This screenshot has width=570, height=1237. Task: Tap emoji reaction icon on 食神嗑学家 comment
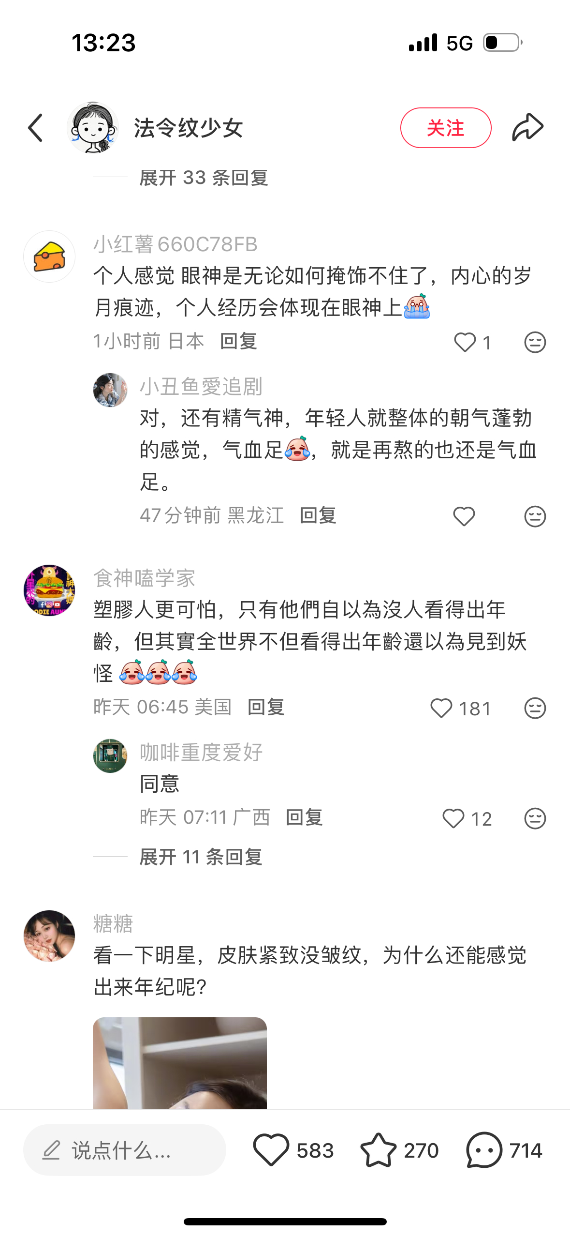[x=535, y=708]
